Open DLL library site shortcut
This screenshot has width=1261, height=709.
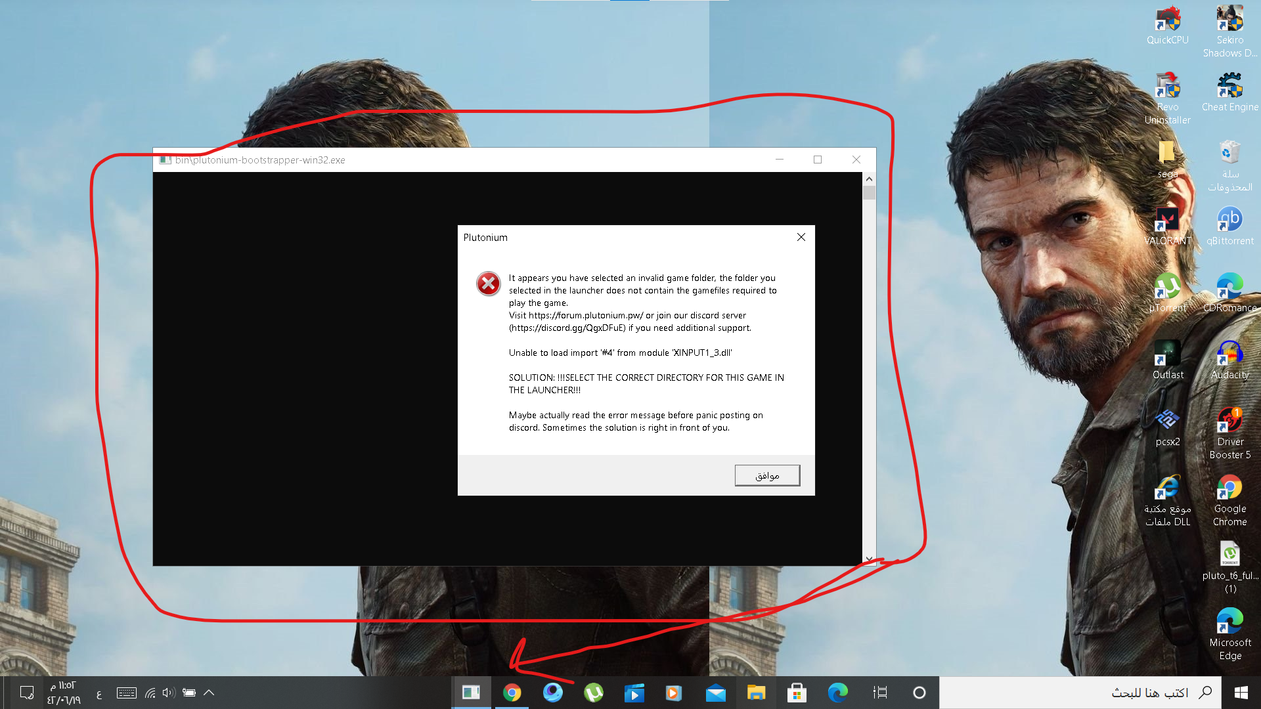1167,500
